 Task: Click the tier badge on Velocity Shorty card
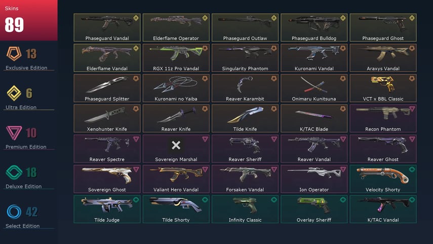click(412, 169)
